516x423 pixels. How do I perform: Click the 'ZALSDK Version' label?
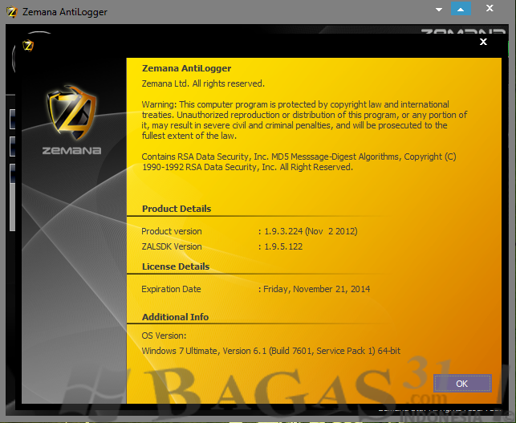pyautogui.click(x=172, y=246)
